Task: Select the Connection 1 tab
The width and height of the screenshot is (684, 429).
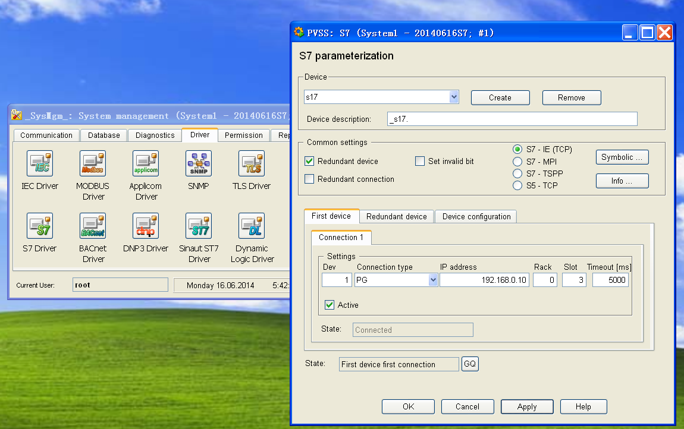Action: [x=341, y=237]
